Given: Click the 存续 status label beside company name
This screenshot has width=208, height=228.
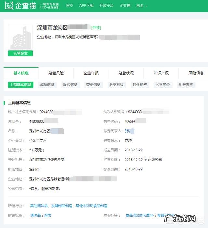Looking at the screenshot, I should (x=96, y=28).
